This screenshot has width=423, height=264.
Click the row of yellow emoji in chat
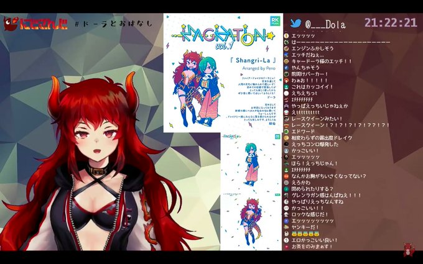click(x=304, y=234)
